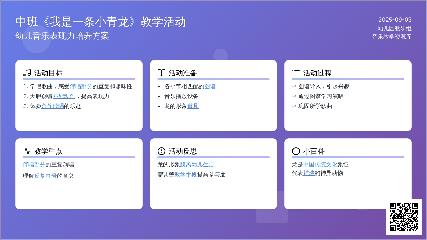Click the 小百科 card heading
The height and width of the screenshot is (240, 427).
pos(314,151)
